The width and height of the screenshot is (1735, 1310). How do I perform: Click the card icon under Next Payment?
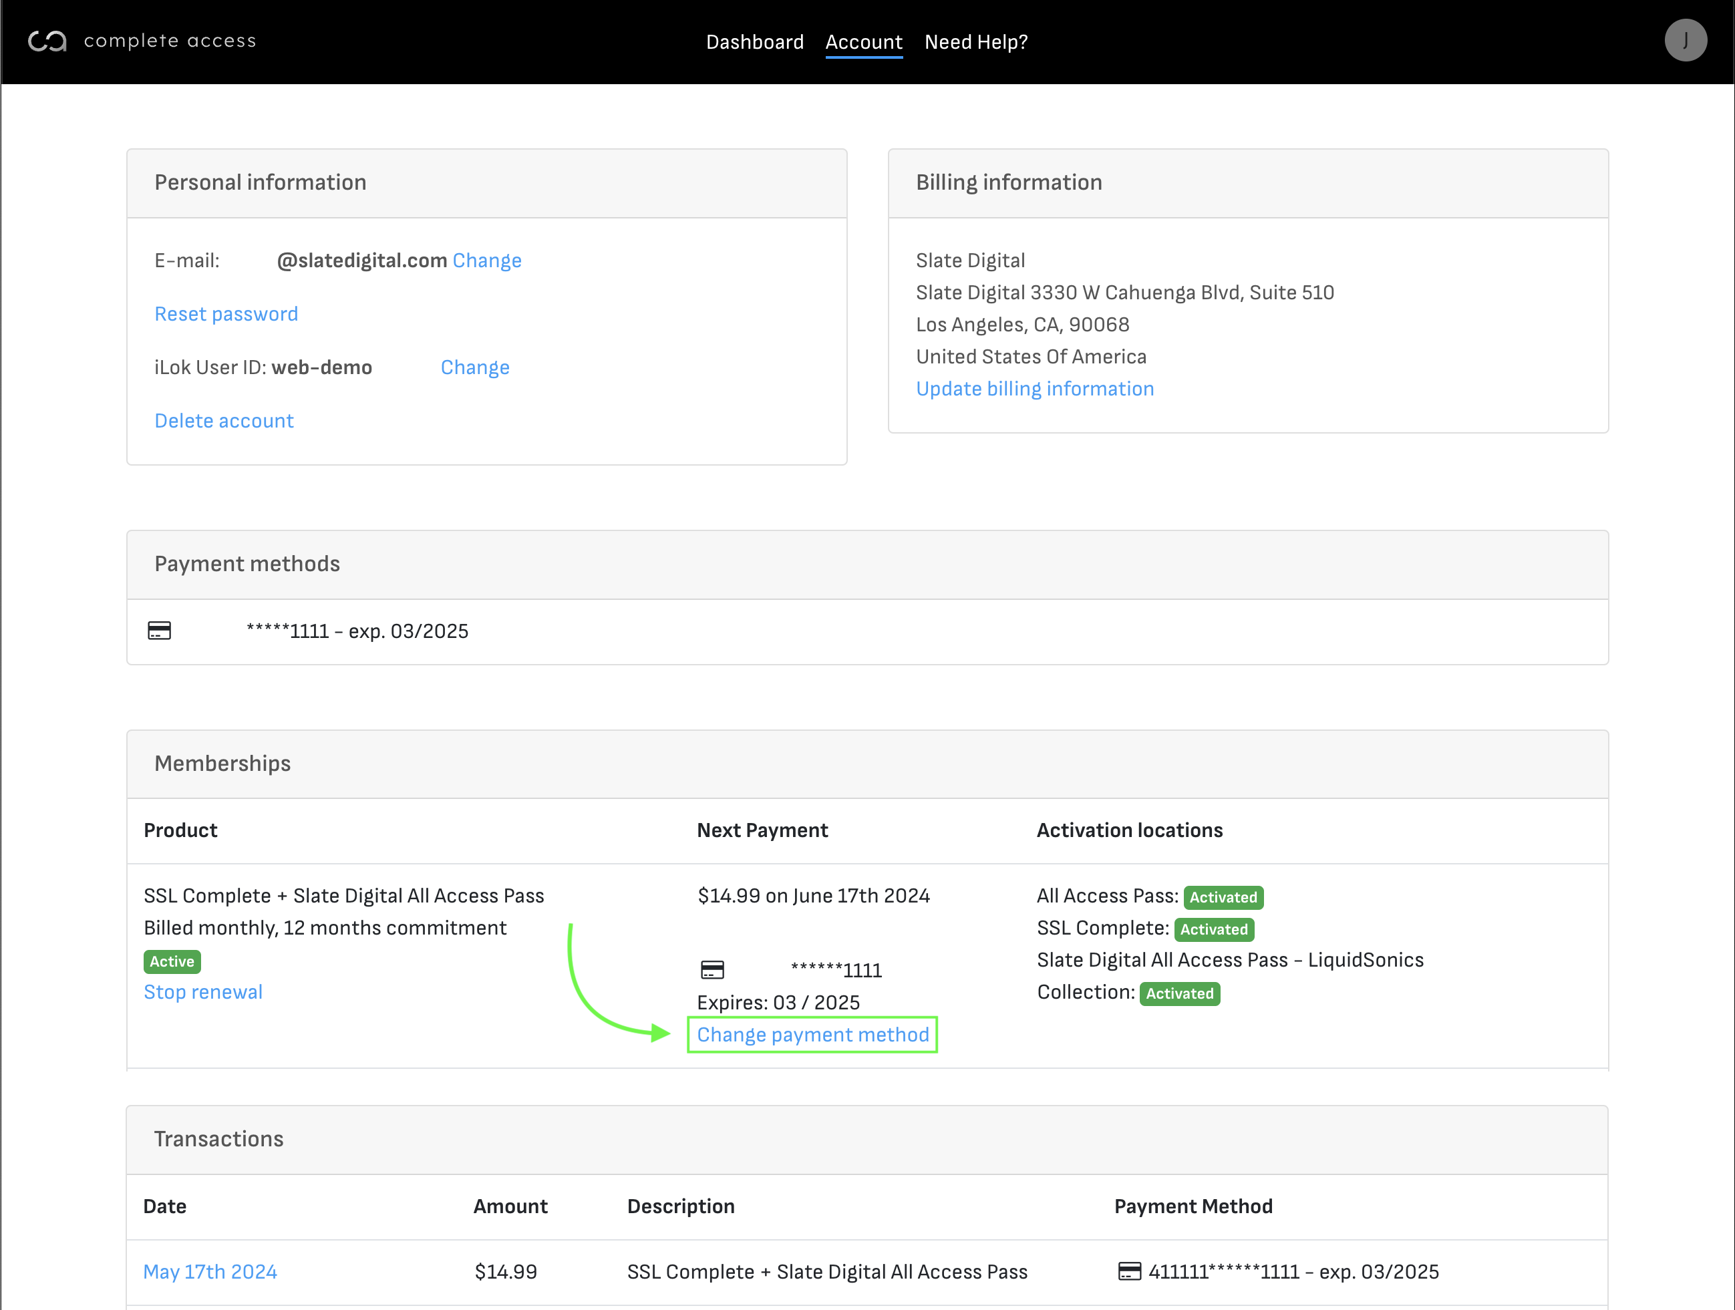coord(712,971)
